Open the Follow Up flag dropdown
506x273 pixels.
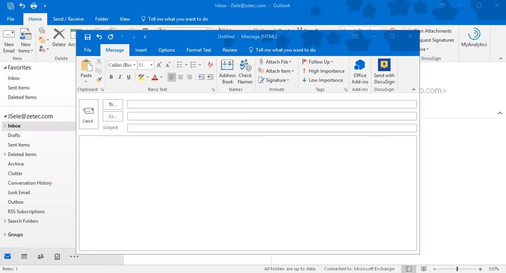[318, 62]
